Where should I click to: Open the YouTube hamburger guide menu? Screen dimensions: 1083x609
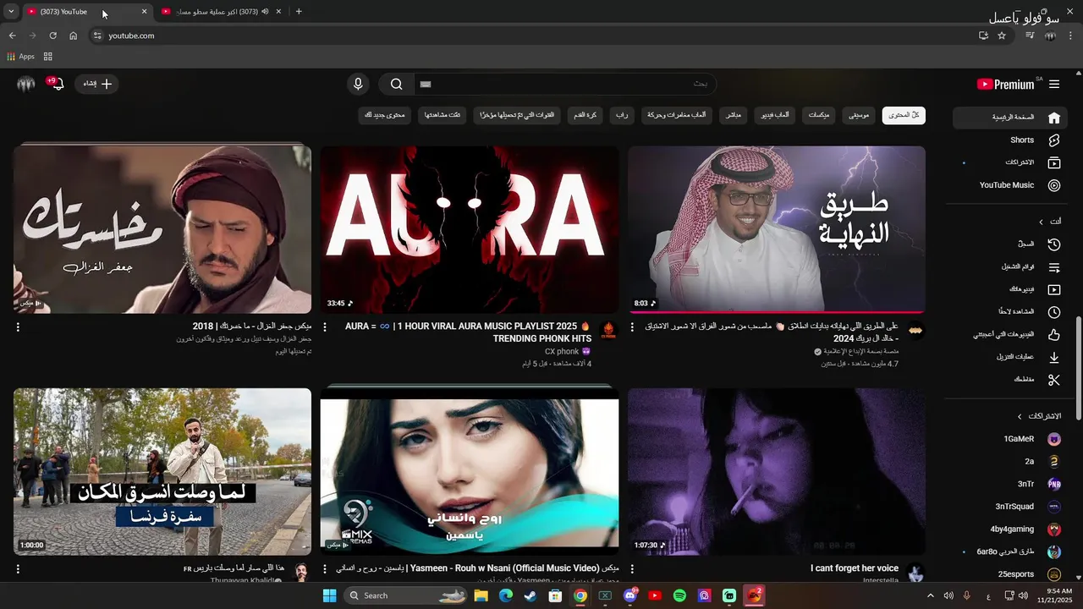tap(1054, 84)
